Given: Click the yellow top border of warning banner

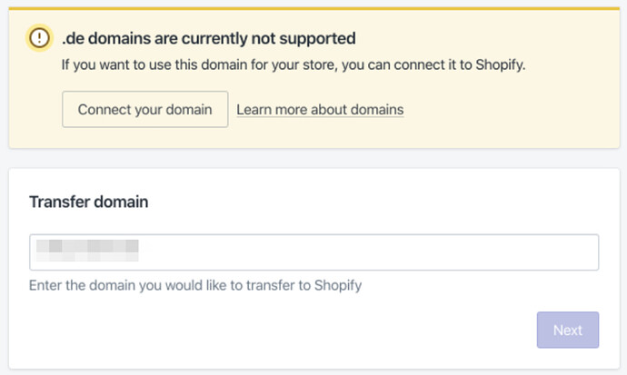Looking at the screenshot, I should point(313,7).
